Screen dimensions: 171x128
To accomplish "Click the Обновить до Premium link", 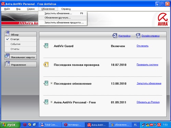I will [x=148, y=102].
